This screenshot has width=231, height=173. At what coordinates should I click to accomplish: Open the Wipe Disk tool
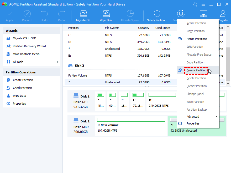tap(106, 16)
